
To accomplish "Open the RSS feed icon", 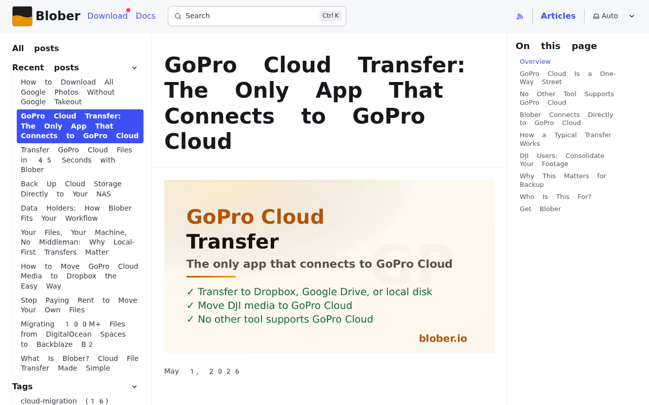I will (x=520, y=16).
